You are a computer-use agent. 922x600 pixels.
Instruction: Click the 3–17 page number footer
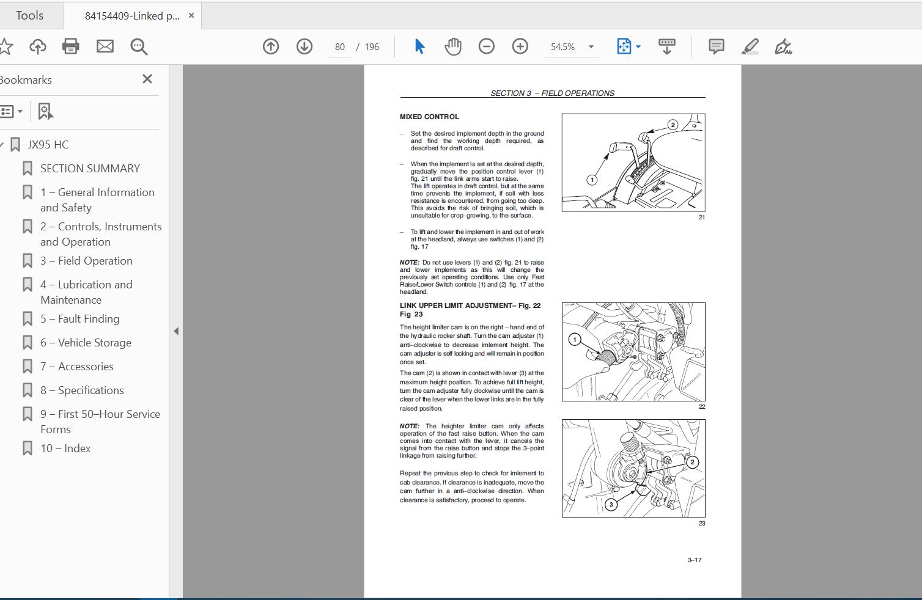[695, 560]
